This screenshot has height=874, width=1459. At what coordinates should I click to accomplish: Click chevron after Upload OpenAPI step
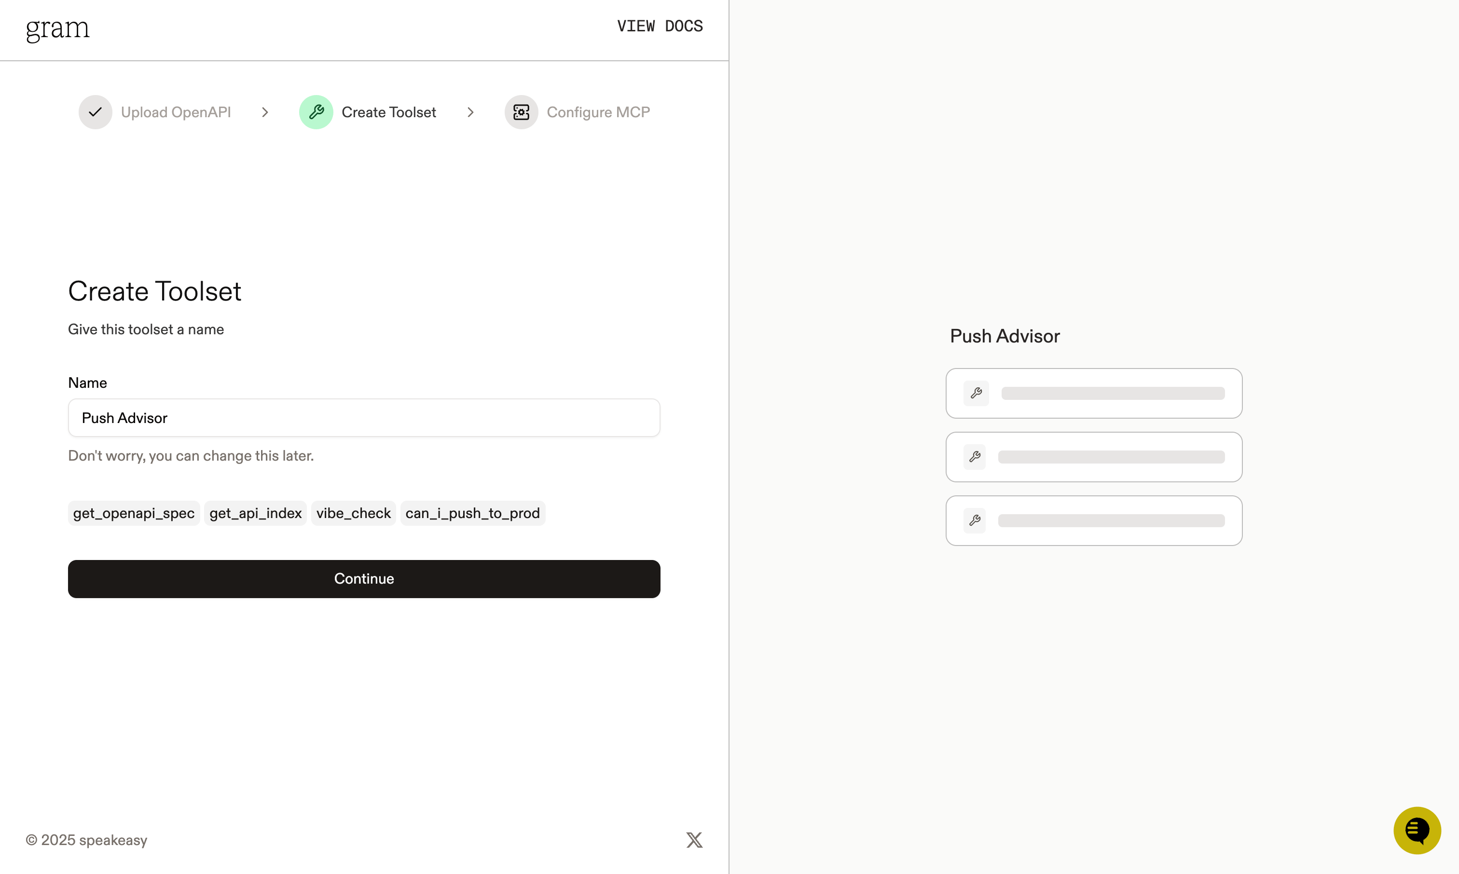(265, 112)
